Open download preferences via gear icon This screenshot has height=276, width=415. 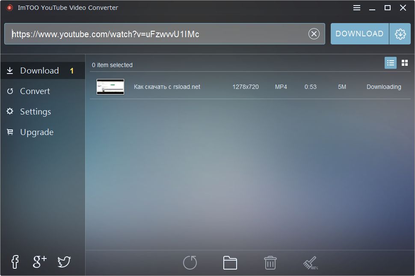(x=400, y=33)
